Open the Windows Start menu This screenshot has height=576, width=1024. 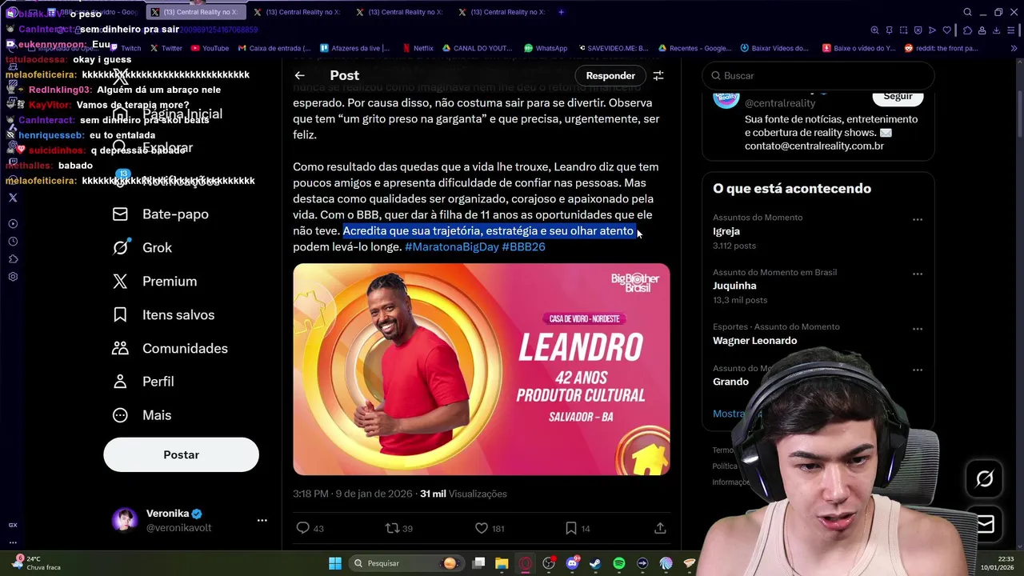[x=335, y=563]
